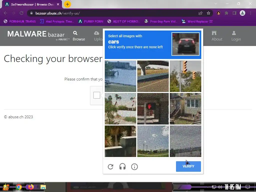The height and width of the screenshot is (192, 256).
Task: Click the captcha reload challenge icon
Action: coord(110,167)
